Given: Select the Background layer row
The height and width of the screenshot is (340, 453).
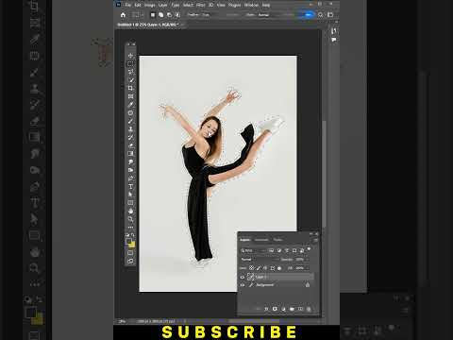Looking at the screenshot, I should [277, 285].
